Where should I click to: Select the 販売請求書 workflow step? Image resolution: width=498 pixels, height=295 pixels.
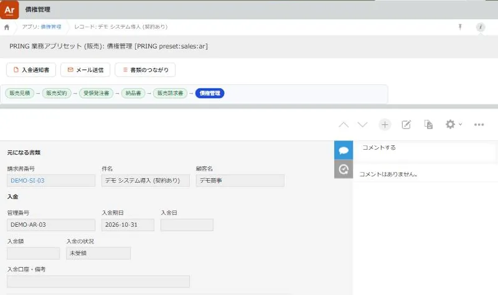[170, 93]
